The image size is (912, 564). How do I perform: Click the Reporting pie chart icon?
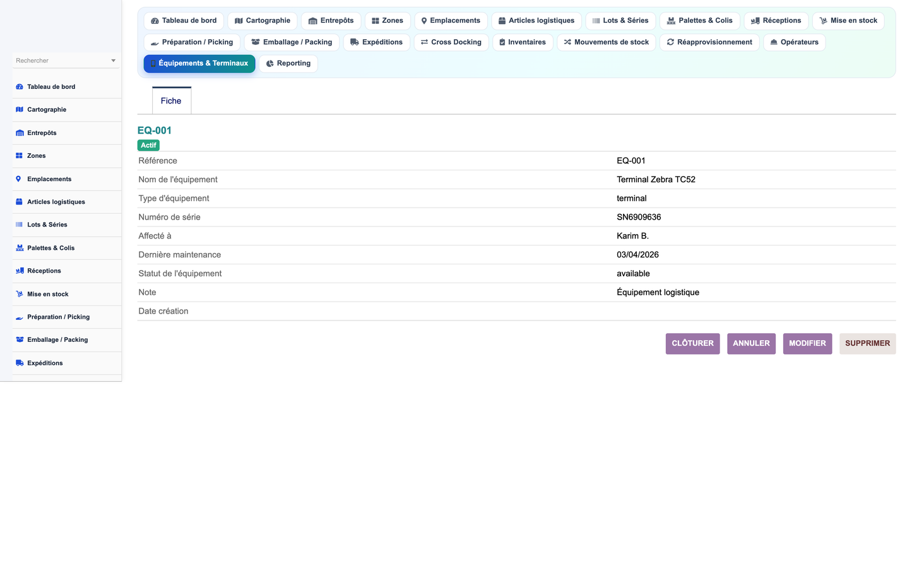click(x=269, y=64)
